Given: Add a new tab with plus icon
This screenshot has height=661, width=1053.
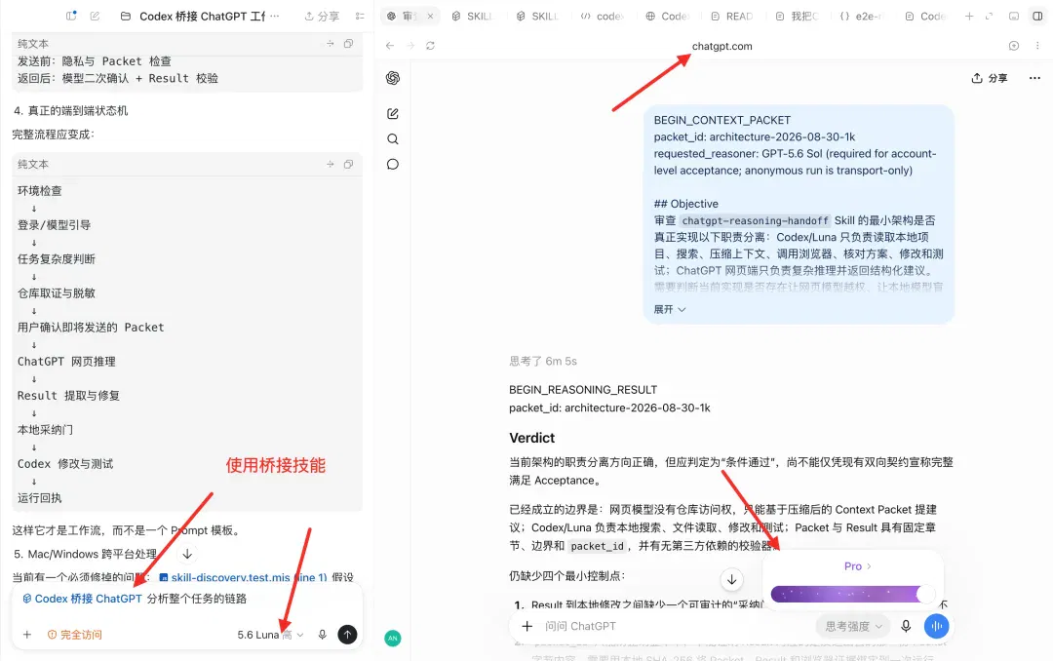Looking at the screenshot, I should [x=969, y=17].
